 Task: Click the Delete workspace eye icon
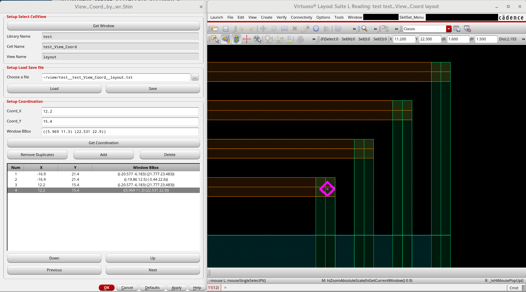click(468, 29)
